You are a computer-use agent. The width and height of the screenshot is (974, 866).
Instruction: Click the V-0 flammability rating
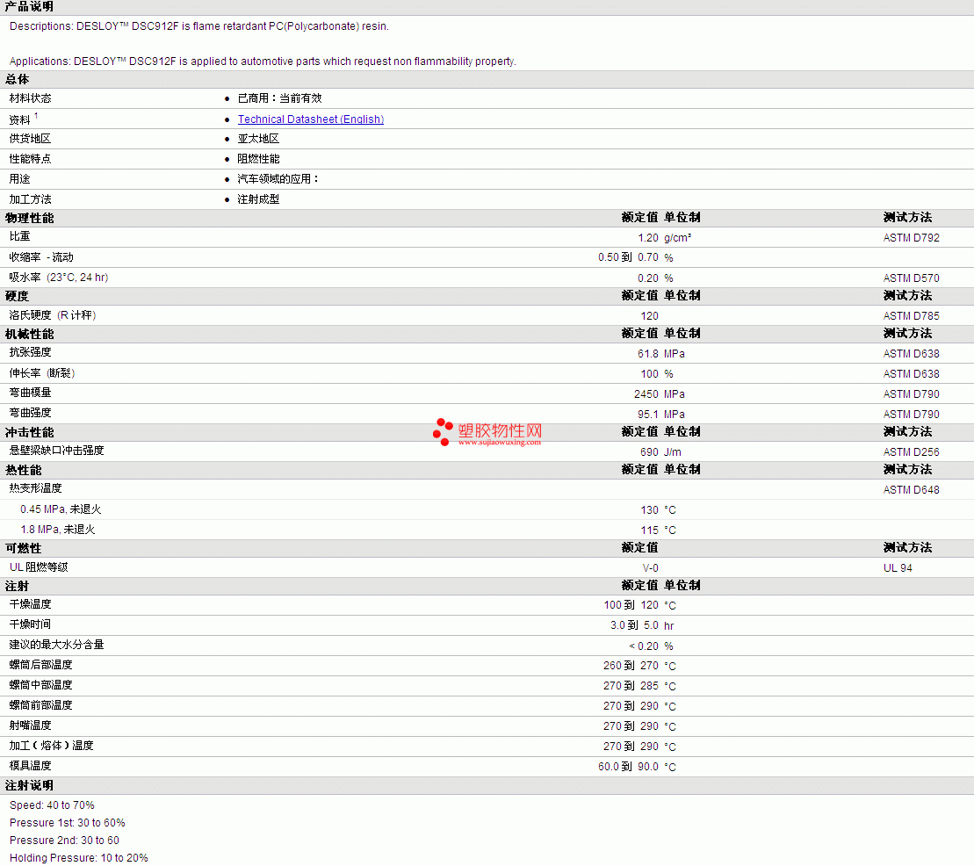point(651,568)
